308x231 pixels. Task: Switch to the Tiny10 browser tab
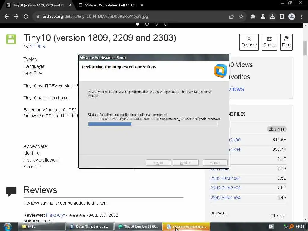tap(38, 5)
